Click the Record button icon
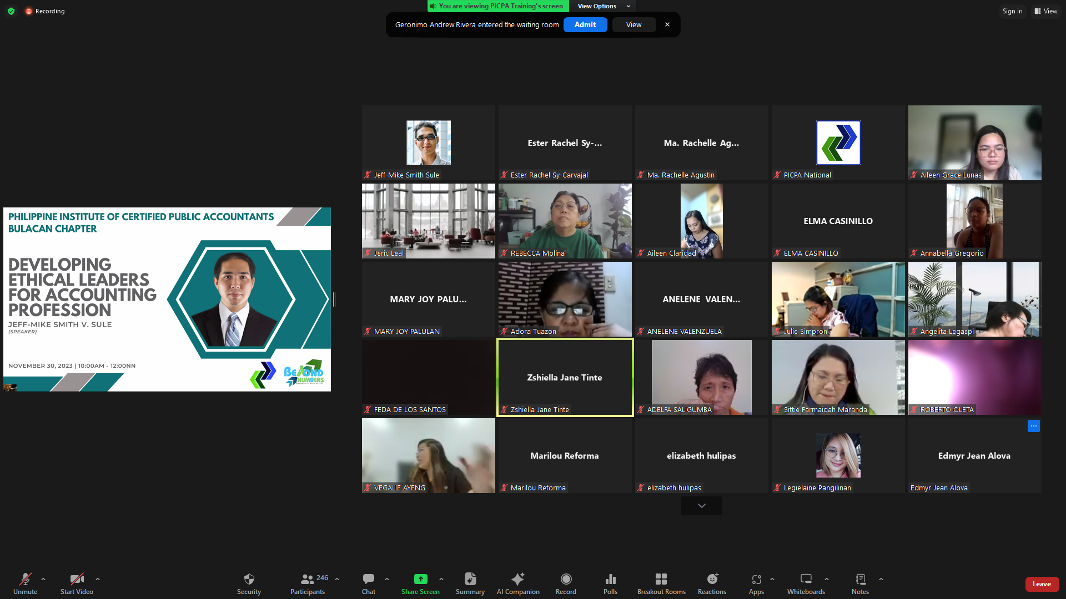This screenshot has width=1066, height=599. [566, 579]
